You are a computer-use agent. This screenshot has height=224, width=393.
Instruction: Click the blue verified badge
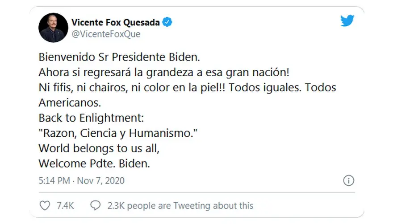(x=167, y=22)
